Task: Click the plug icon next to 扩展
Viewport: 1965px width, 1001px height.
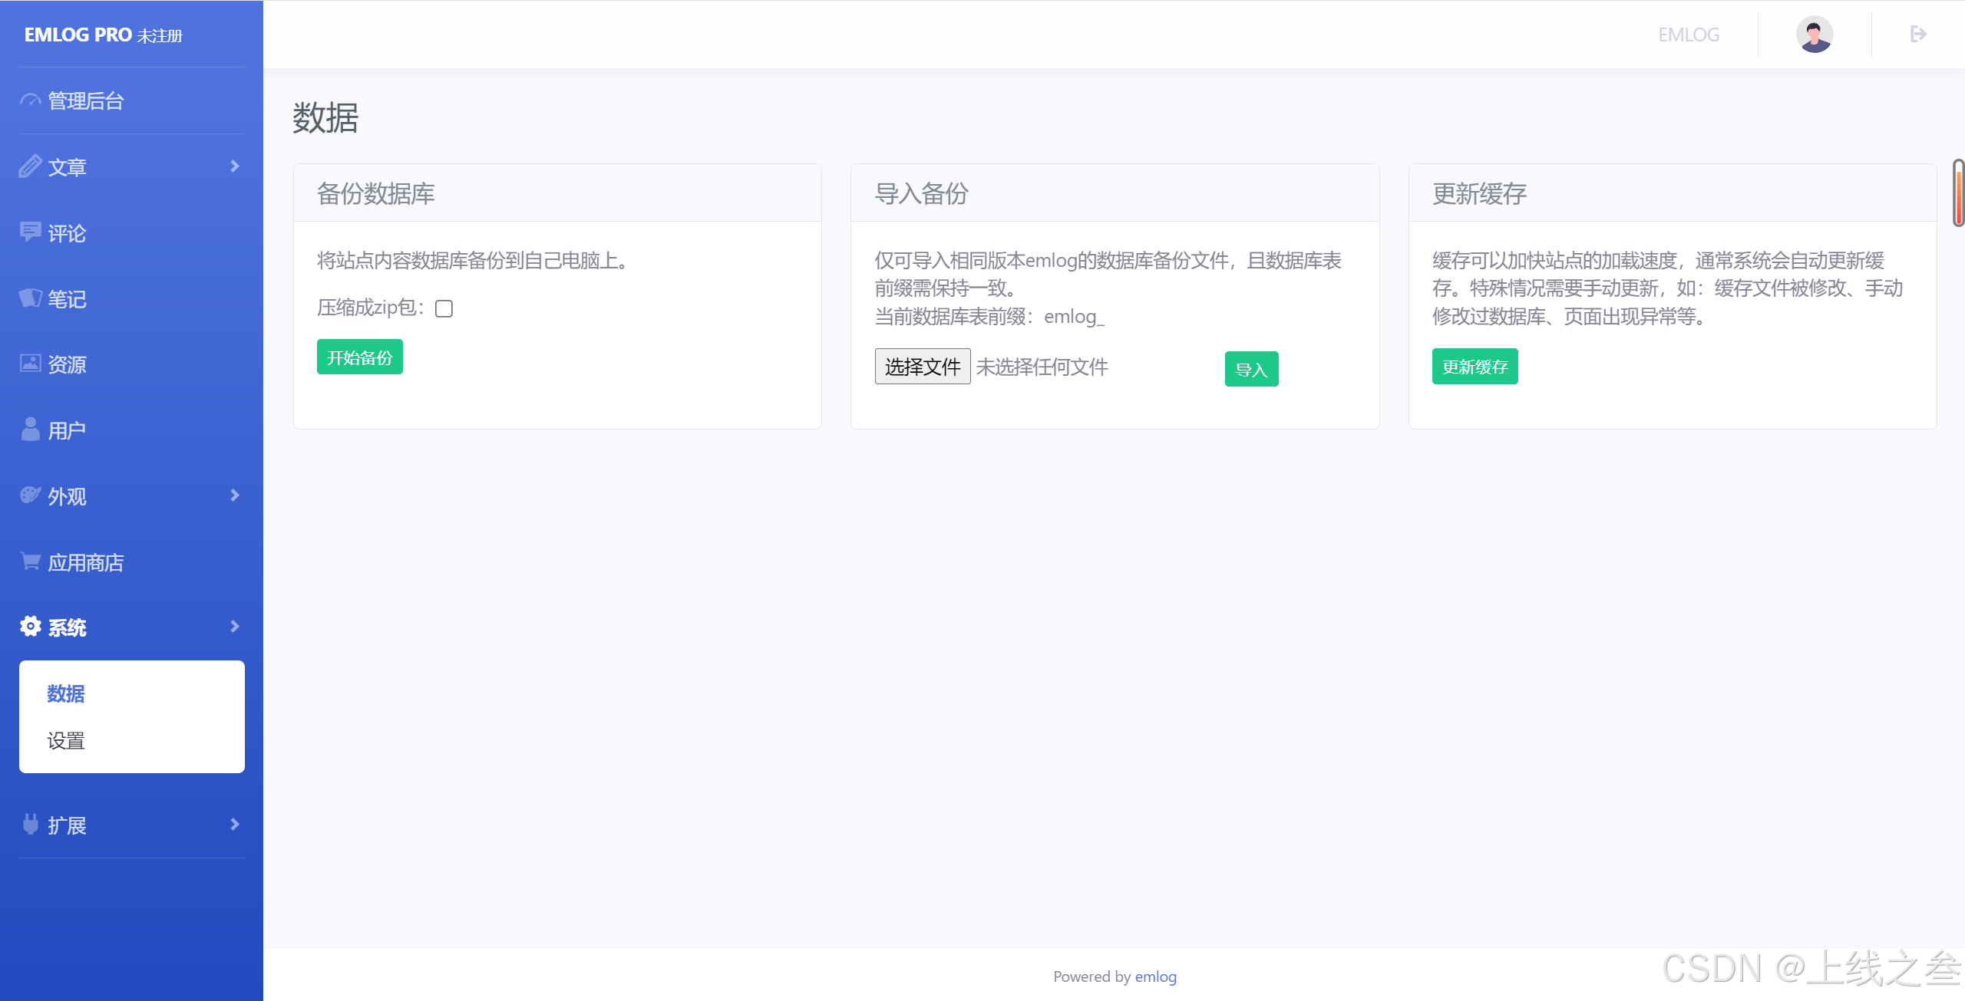Action: coord(30,825)
